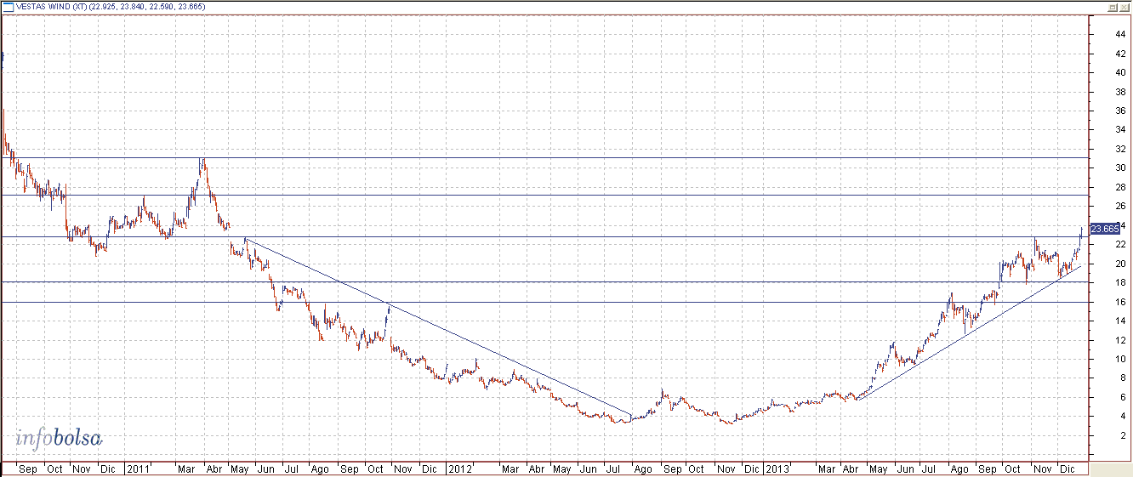1133x477 pixels.
Task: Click the chart window icon beside VESTAS WIND
Action: tap(9, 7)
